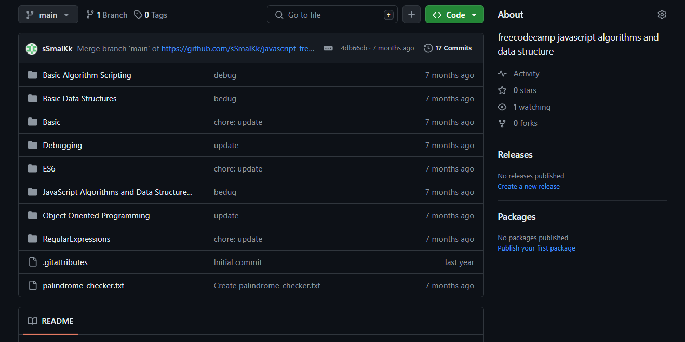Click the branch icon beside 1 Branch
This screenshot has height=342, width=685.
coord(90,15)
